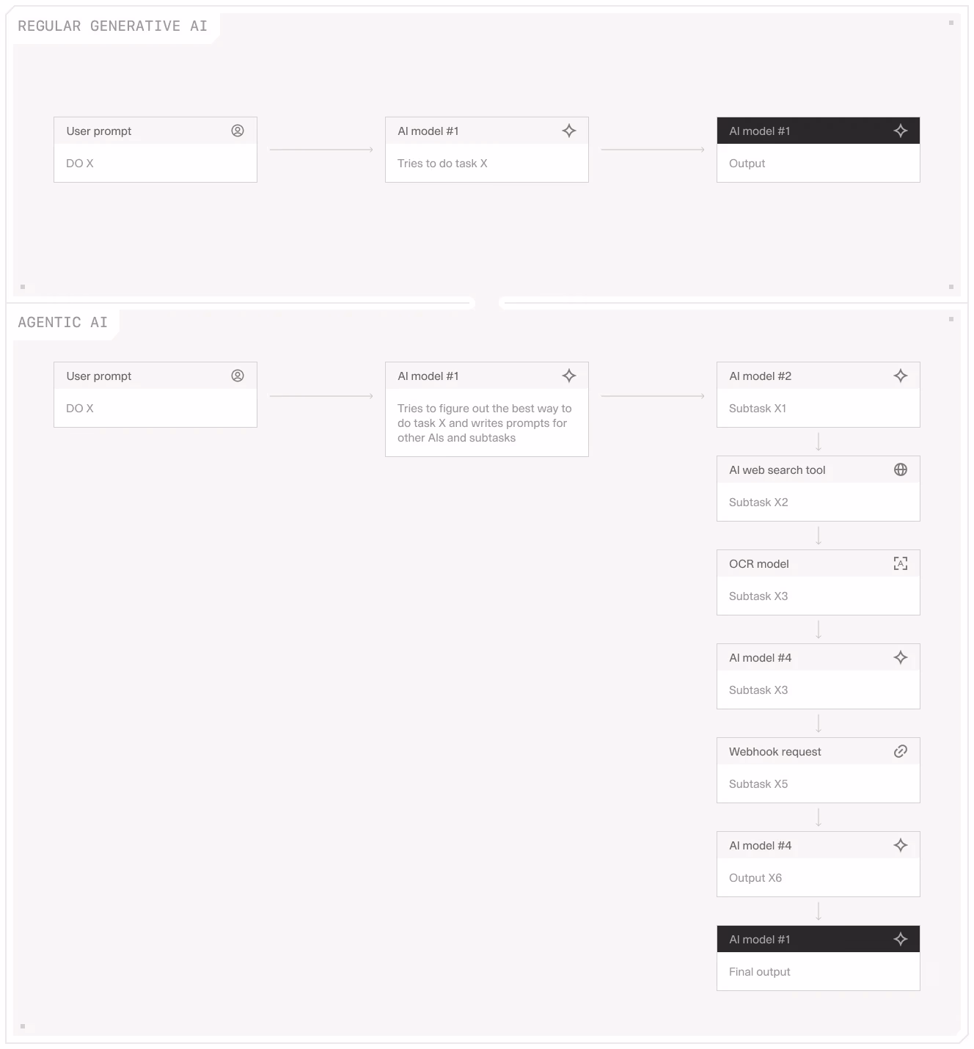The height and width of the screenshot is (1049, 974).
Task: Click the 'Final output' text
Action: [760, 972]
